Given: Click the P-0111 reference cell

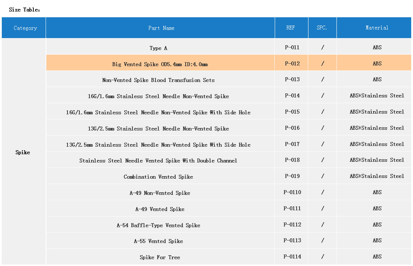Looking at the screenshot, I should pyautogui.click(x=292, y=208).
